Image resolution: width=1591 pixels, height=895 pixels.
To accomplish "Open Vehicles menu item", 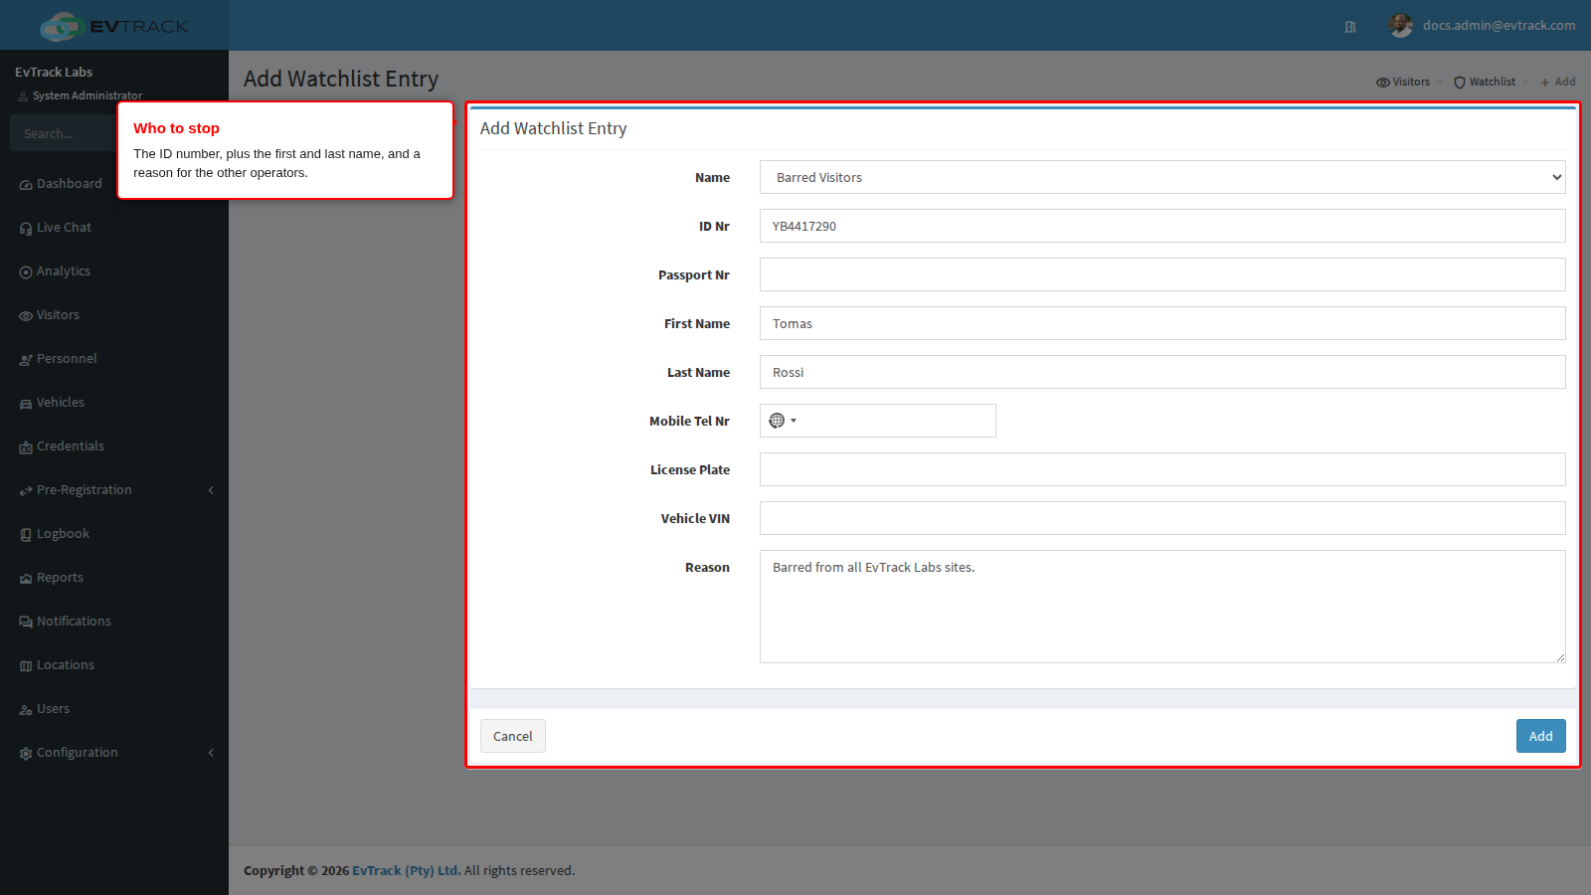I will pos(61,403).
